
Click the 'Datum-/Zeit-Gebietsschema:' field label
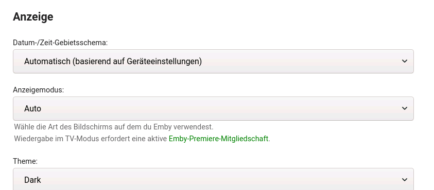(60, 43)
